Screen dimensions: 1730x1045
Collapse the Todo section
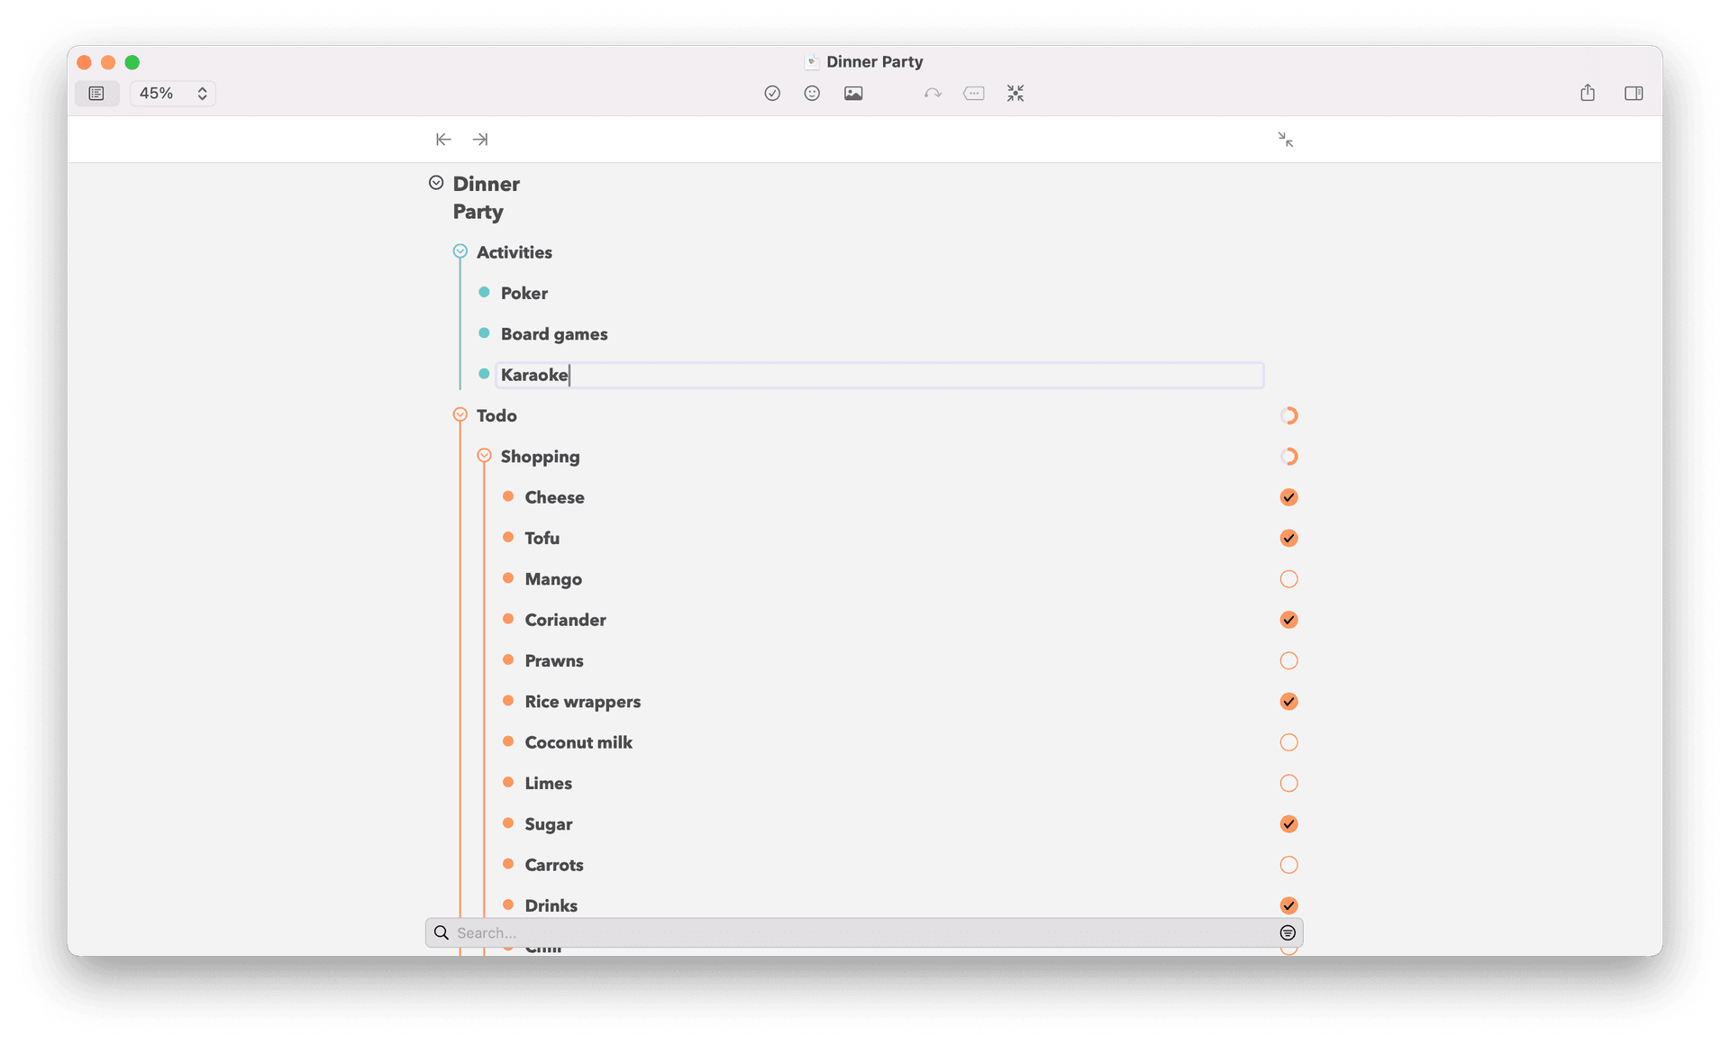[x=460, y=413]
